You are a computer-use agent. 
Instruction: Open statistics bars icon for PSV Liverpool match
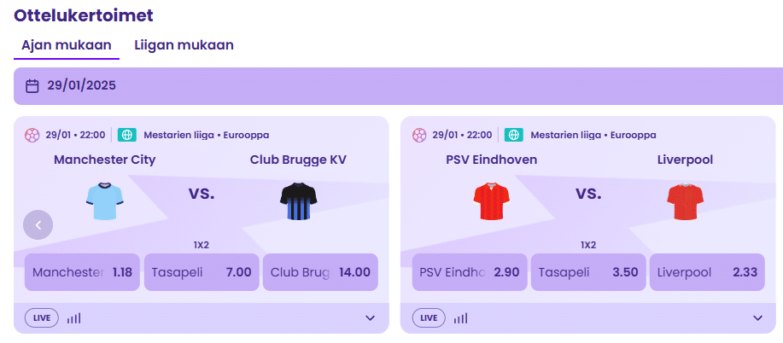[460, 318]
